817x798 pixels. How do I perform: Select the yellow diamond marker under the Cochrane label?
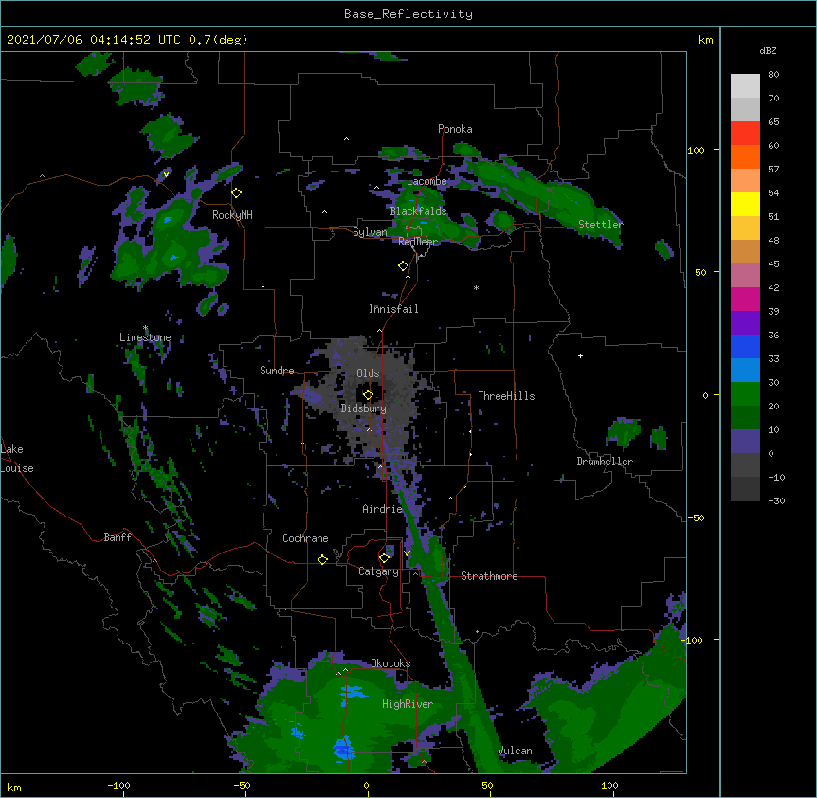coord(322,559)
